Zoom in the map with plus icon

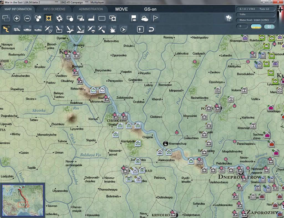click(x=17, y=18)
